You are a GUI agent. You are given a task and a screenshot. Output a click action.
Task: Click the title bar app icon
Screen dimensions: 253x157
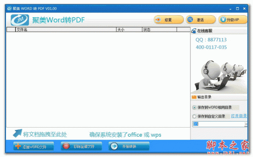pyautogui.click(x=9, y=8)
